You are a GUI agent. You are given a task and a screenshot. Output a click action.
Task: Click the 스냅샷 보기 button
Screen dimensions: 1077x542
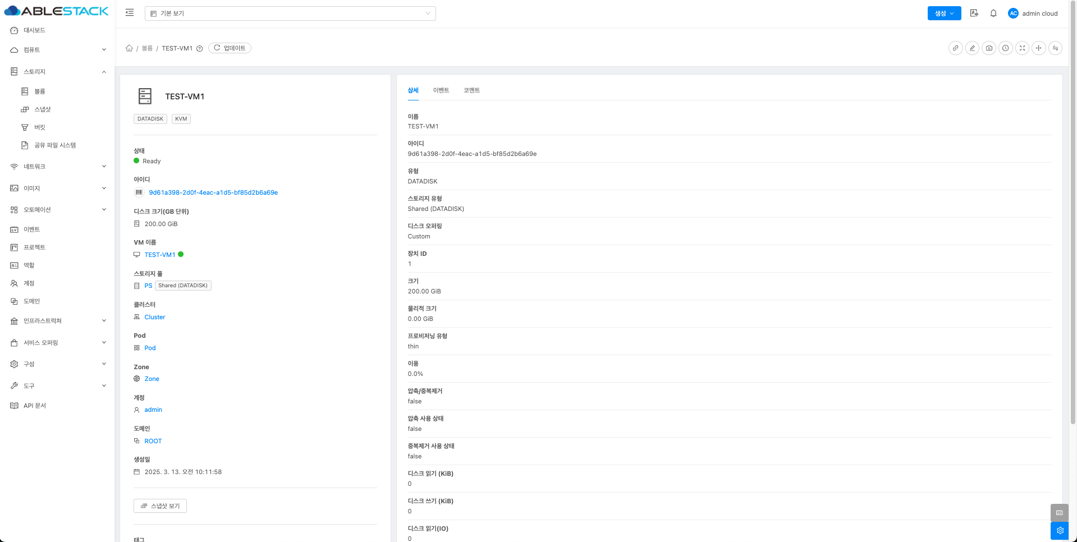[160, 506]
